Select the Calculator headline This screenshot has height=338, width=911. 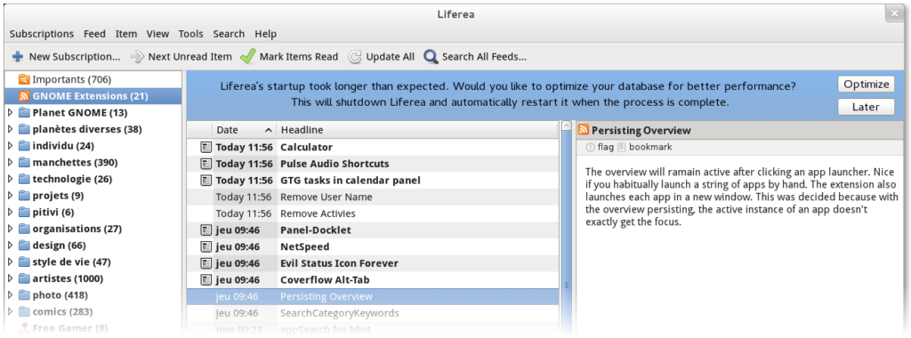306,148
